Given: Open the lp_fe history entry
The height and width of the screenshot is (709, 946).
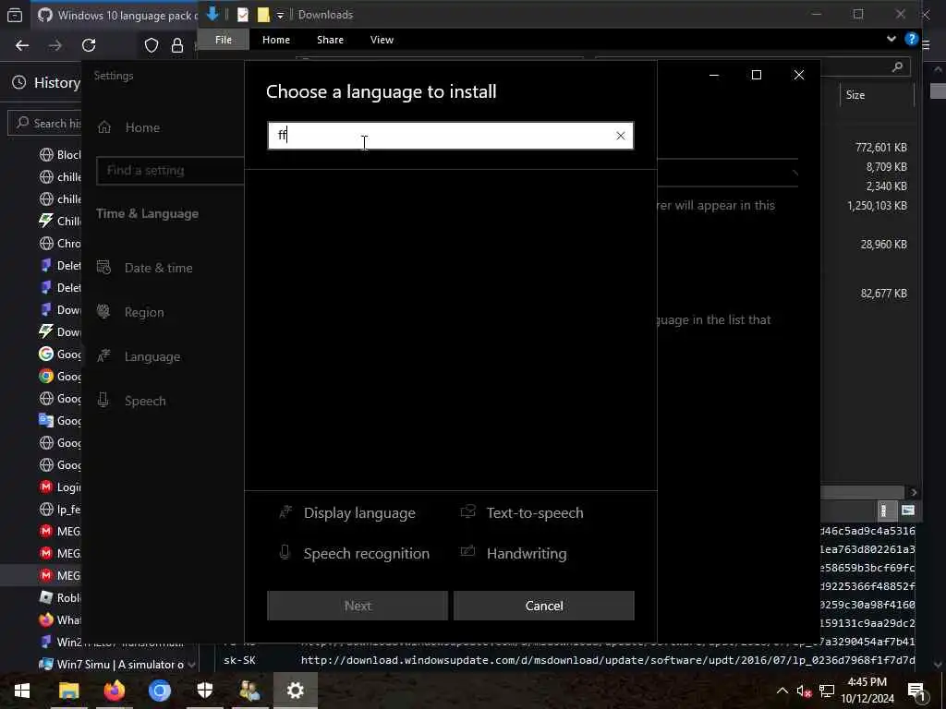Looking at the screenshot, I should (x=59, y=510).
